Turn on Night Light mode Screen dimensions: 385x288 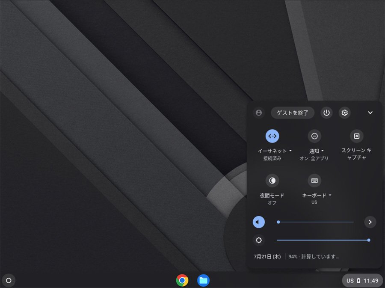[x=272, y=181]
